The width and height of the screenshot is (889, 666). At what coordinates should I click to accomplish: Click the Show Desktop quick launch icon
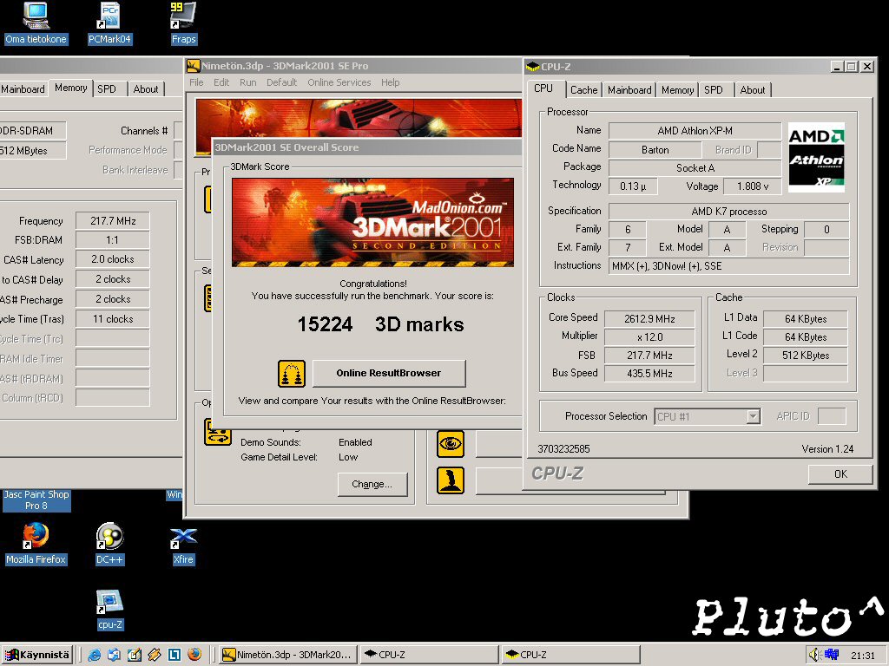134,655
